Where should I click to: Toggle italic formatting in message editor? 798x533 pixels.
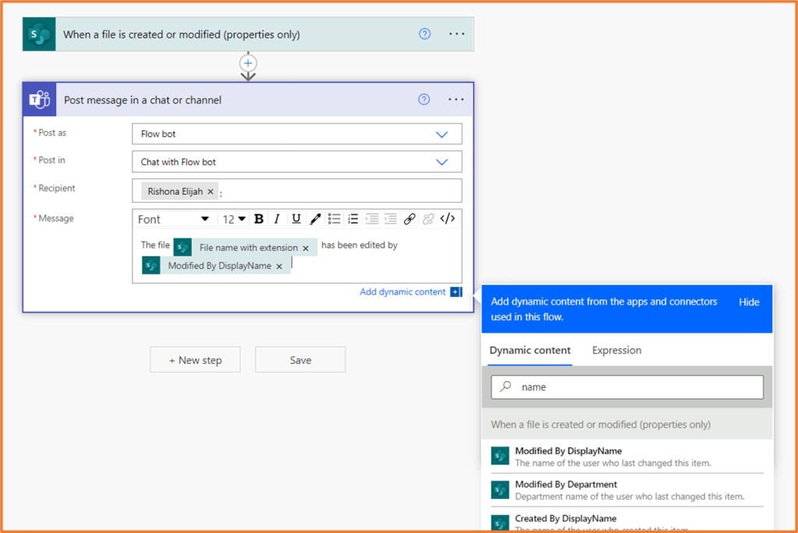pos(277,219)
